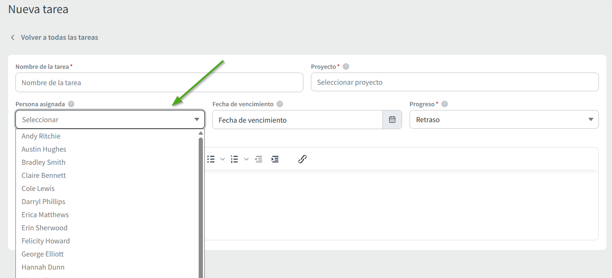The height and width of the screenshot is (278, 612).
Task: Click the Nombre de la tarea field
Action: (159, 83)
